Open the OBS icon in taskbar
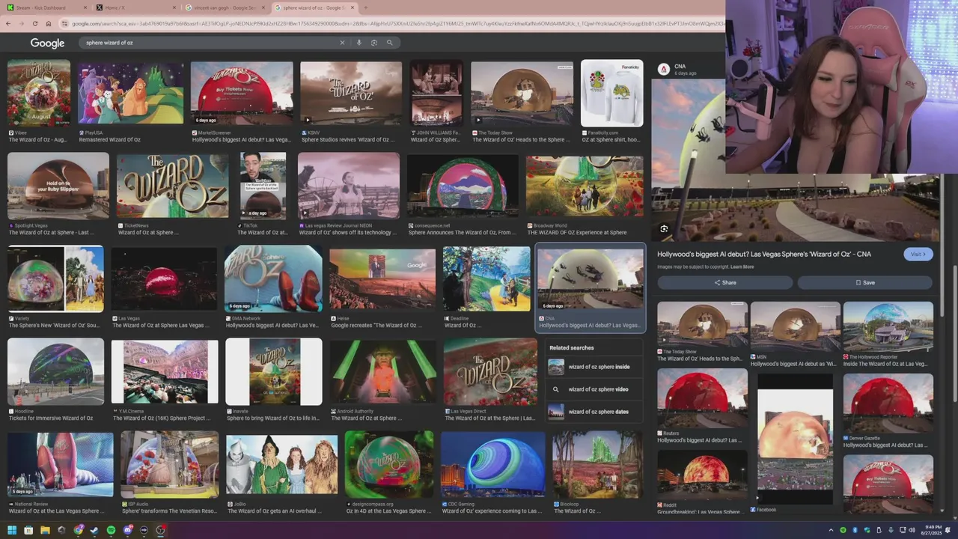Screen dimensions: 958x539 [x=160, y=530]
